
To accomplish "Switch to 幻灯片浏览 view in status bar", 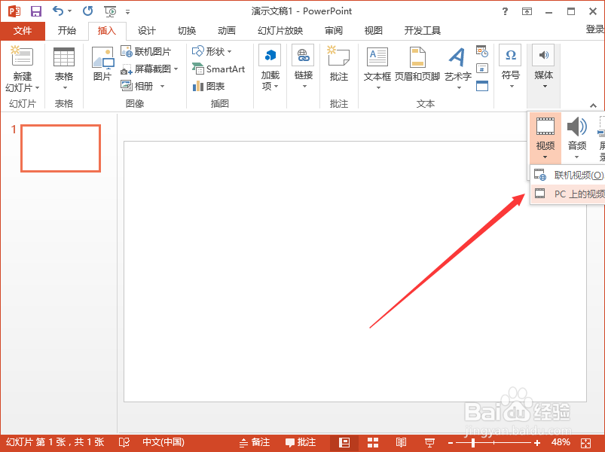I will (372, 442).
